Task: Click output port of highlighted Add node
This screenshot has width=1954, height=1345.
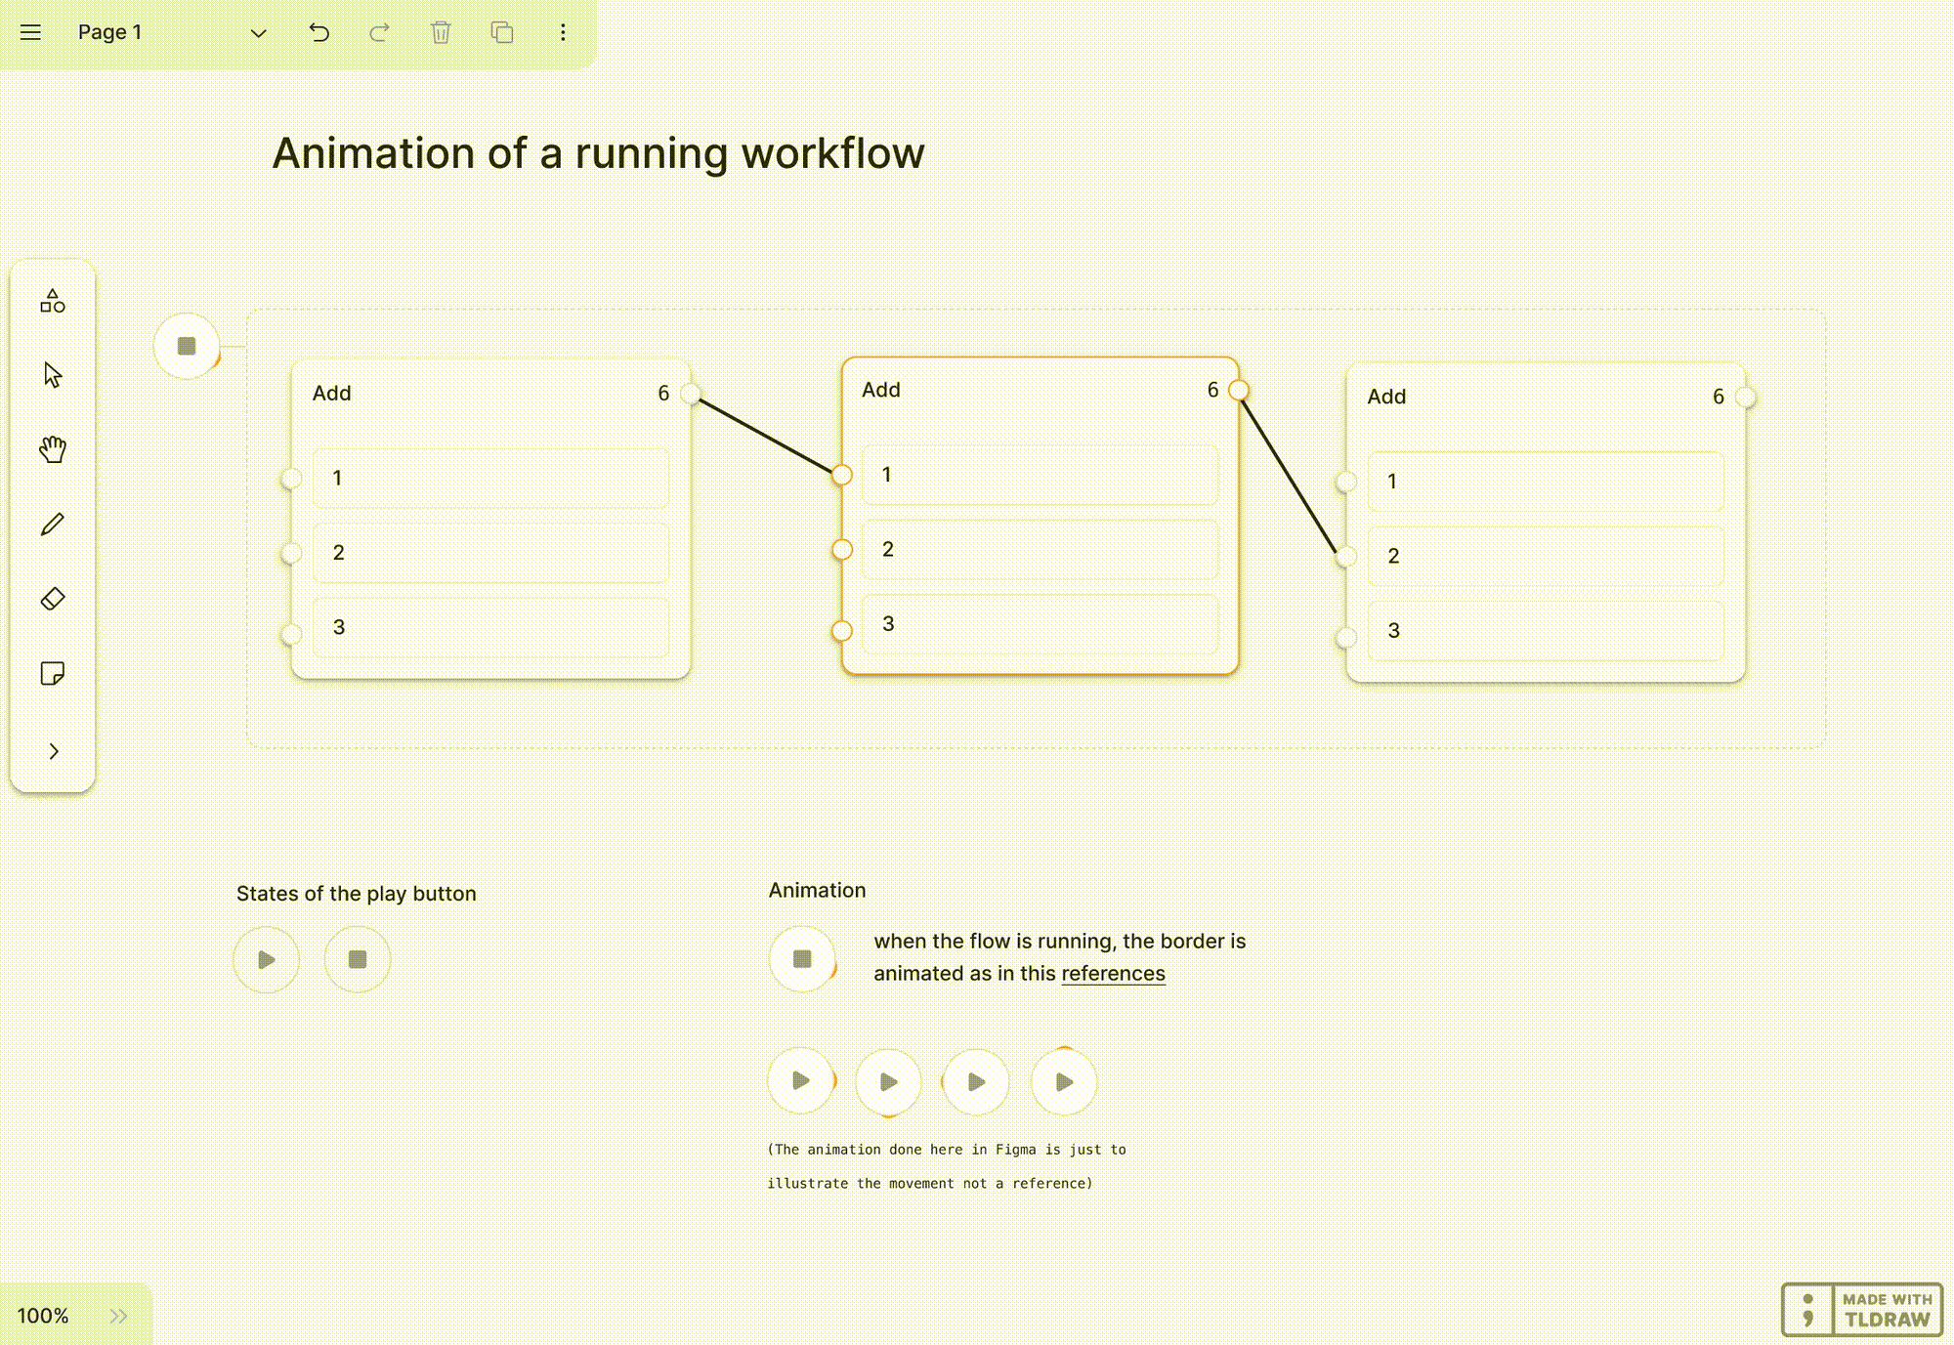Action: coord(1238,391)
